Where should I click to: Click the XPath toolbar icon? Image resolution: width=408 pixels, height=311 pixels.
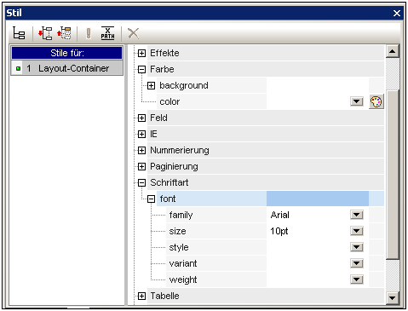click(107, 33)
